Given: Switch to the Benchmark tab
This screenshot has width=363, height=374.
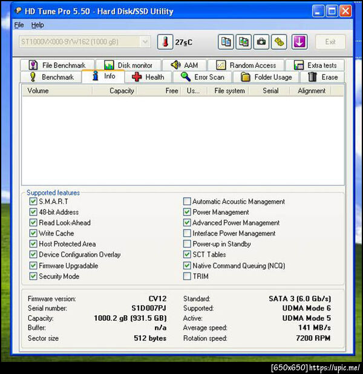Looking at the screenshot, I should coord(51,77).
